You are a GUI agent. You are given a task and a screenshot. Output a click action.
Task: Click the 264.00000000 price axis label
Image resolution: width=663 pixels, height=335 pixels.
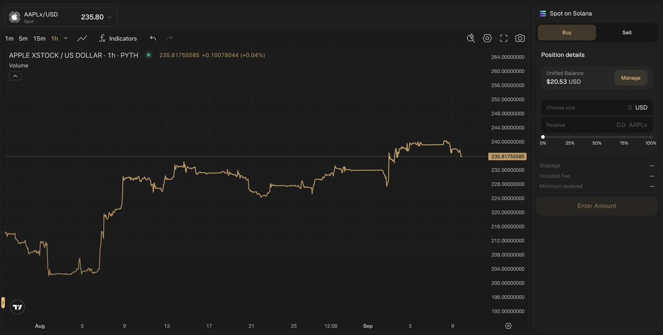[x=507, y=57]
